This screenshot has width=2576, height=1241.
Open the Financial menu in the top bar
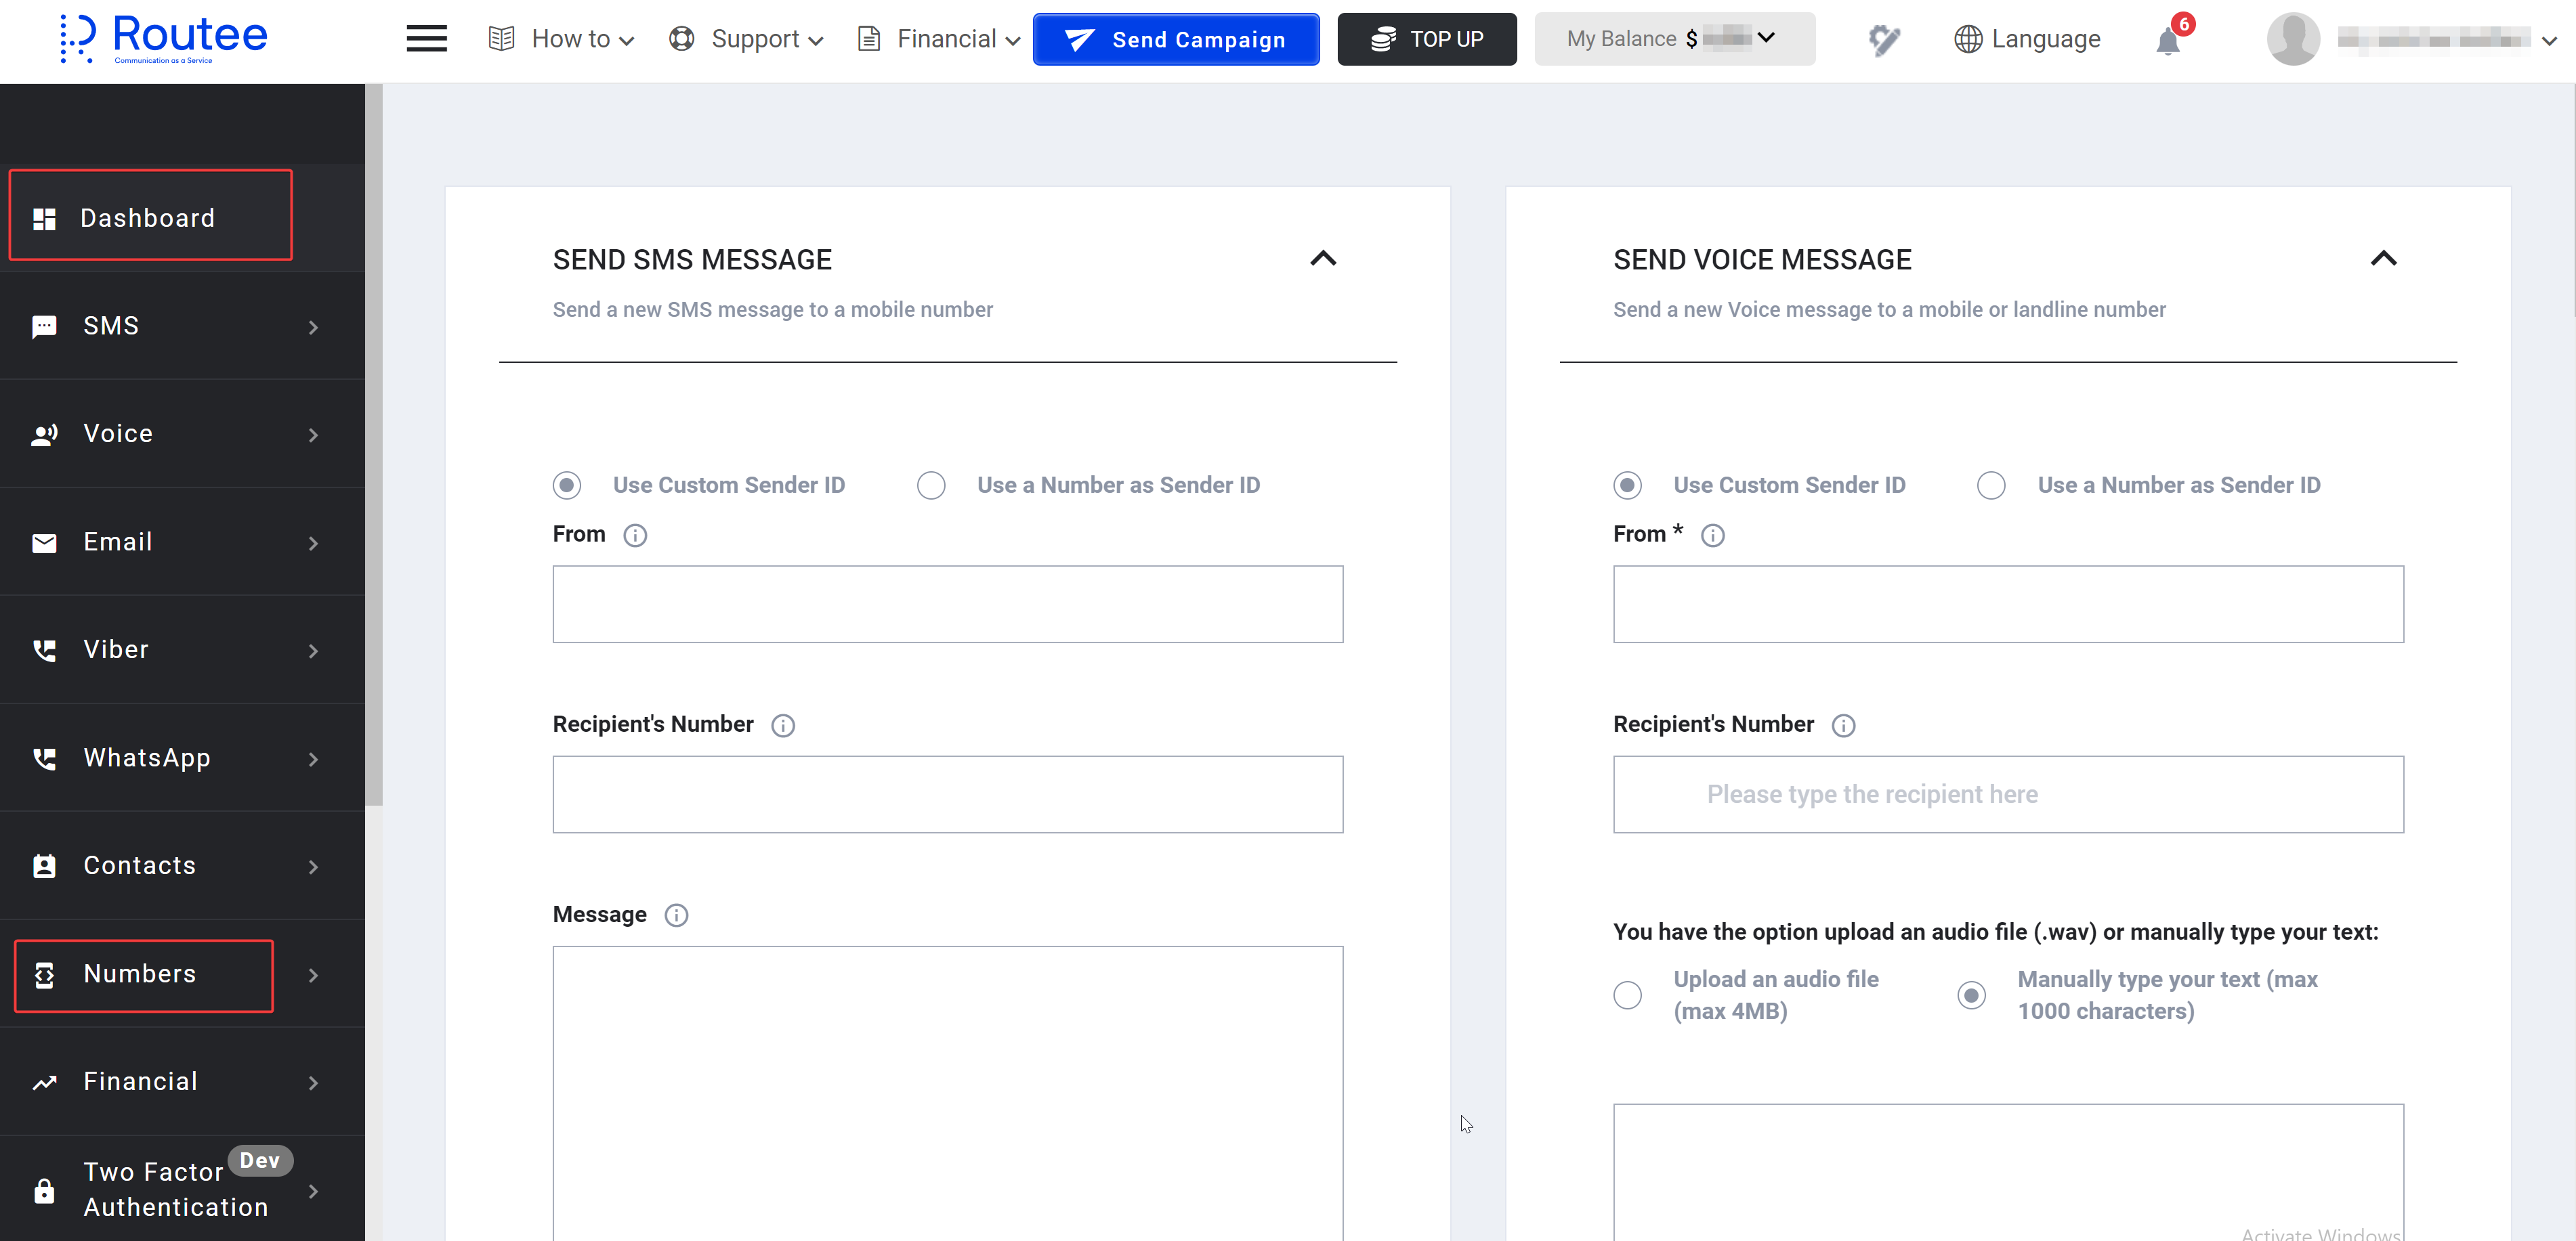pos(936,39)
